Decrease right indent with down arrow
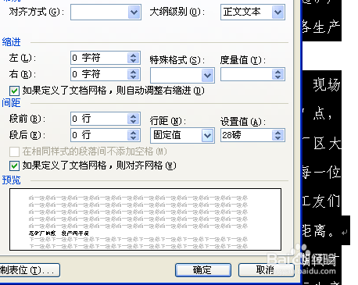Screen dimensions: 358x285 coord(134,77)
